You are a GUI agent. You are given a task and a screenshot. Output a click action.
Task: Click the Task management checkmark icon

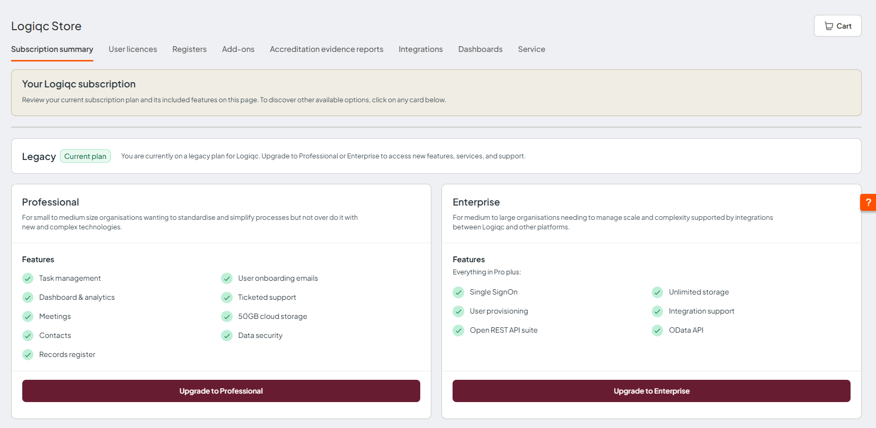point(28,279)
